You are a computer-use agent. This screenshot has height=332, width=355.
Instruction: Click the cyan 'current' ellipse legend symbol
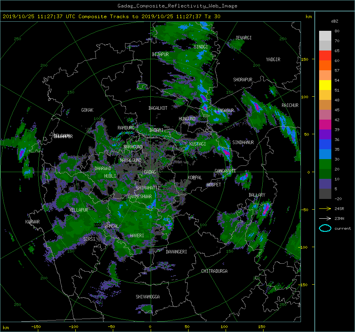[325, 228]
